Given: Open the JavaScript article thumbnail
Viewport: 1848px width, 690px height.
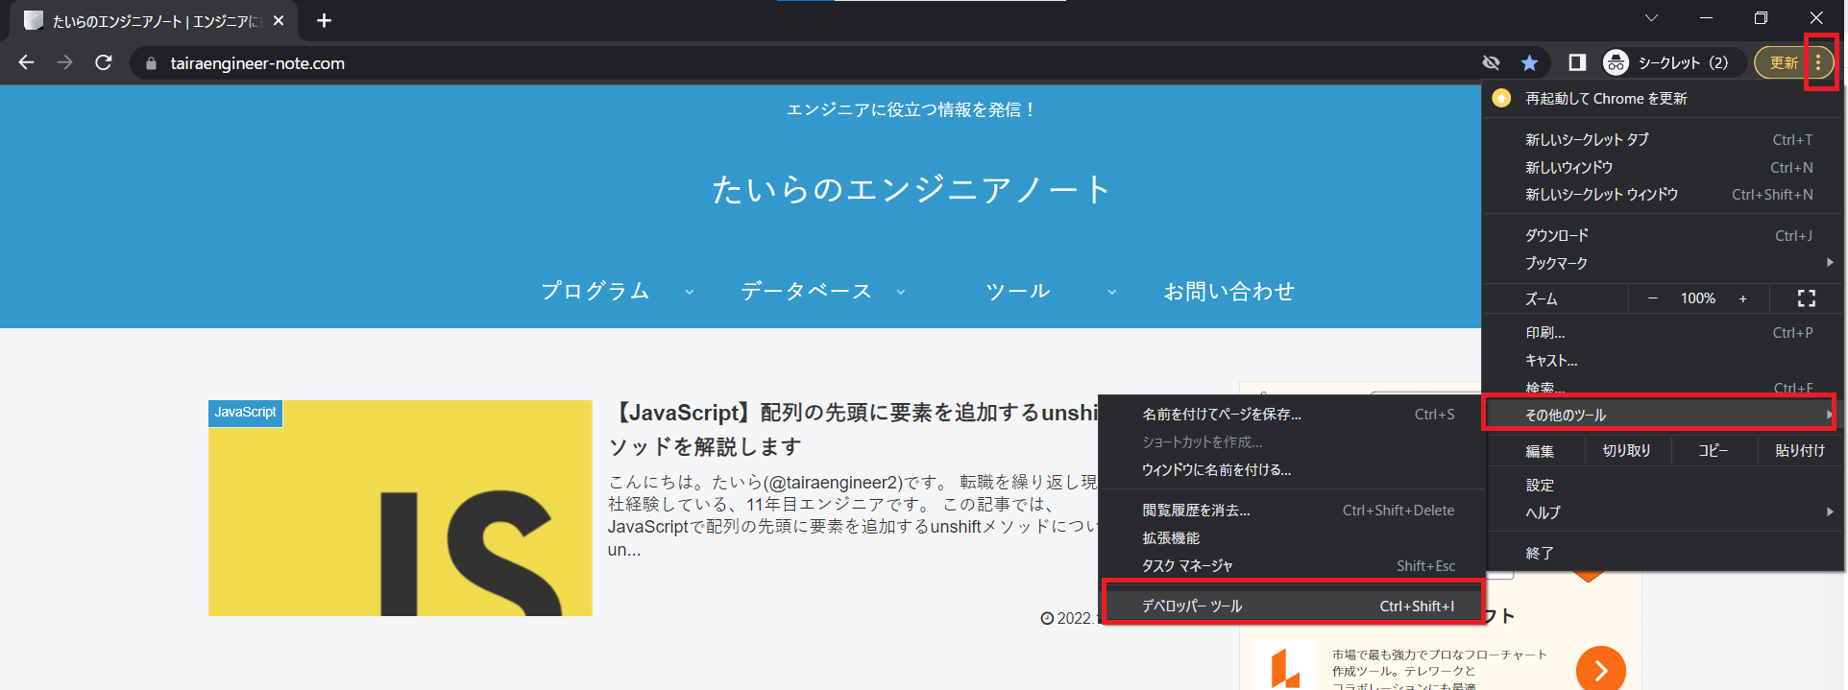Looking at the screenshot, I should (x=400, y=508).
